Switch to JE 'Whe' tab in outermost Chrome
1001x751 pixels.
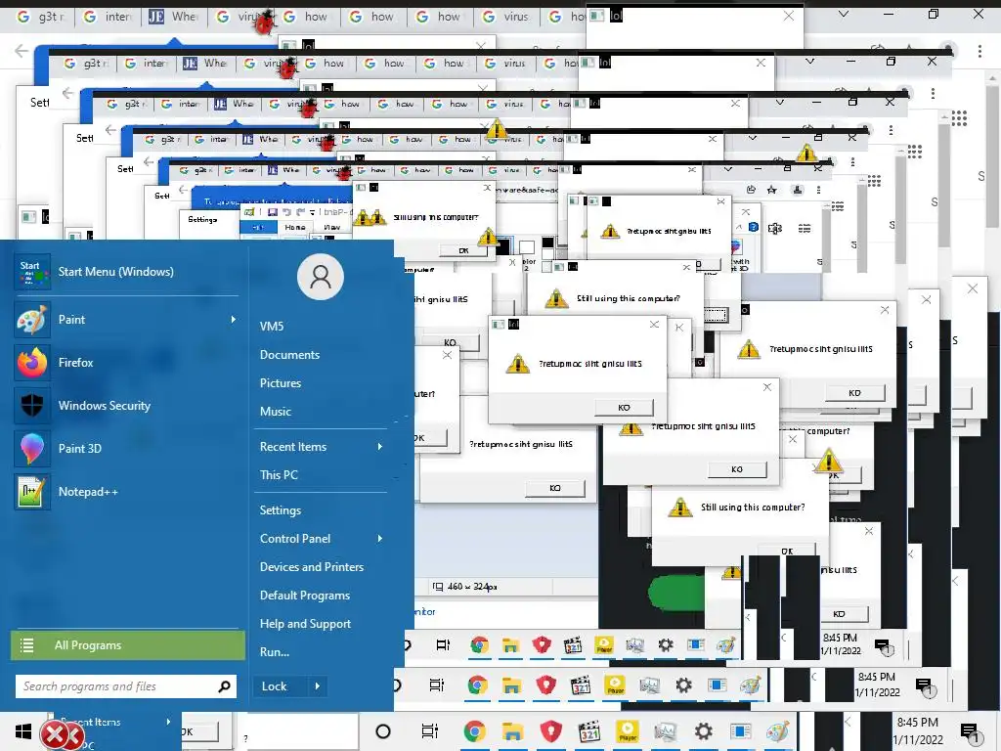(x=174, y=17)
